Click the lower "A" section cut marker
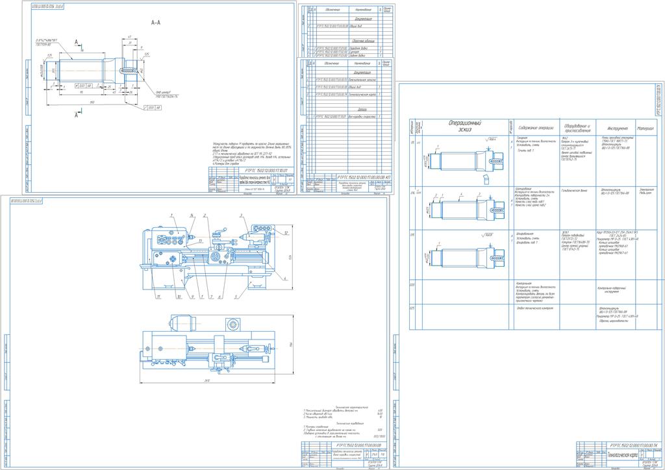 point(77,114)
